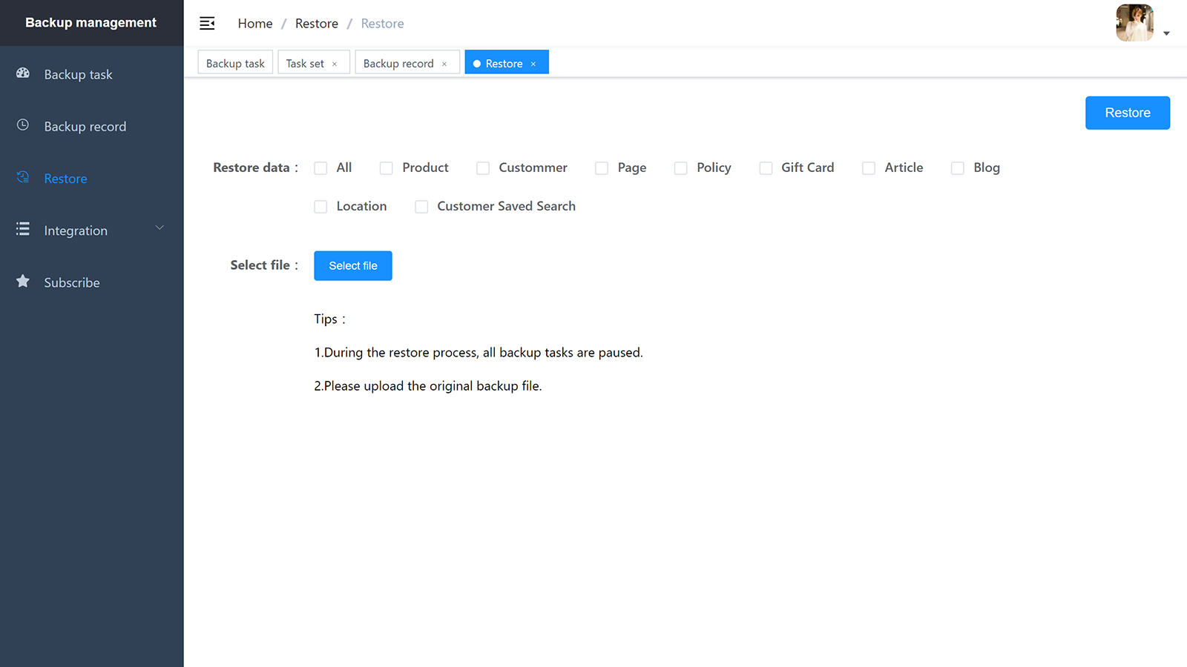Close the Task set tab
The width and height of the screenshot is (1187, 667).
click(x=335, y=64)
